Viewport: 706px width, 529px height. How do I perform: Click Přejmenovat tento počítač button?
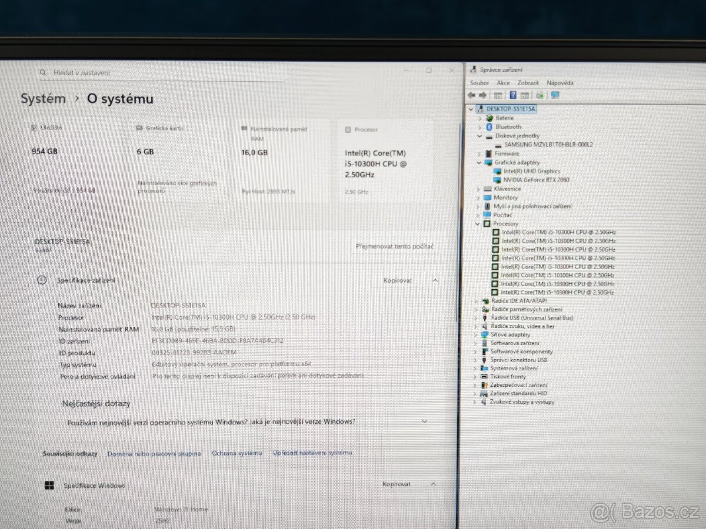coord(395,246)
